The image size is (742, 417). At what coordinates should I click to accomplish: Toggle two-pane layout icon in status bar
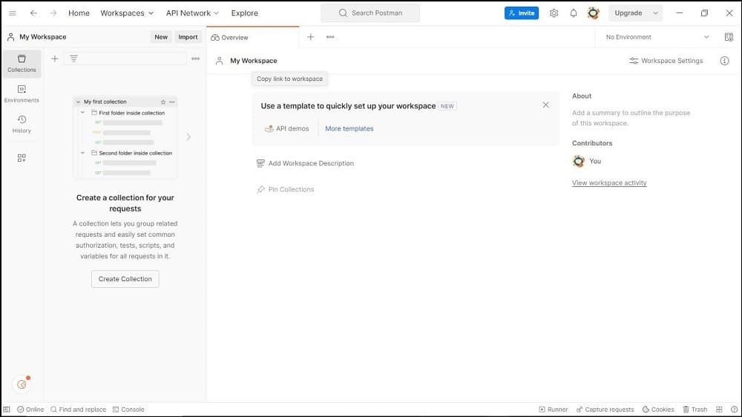[x=719, y=410]
